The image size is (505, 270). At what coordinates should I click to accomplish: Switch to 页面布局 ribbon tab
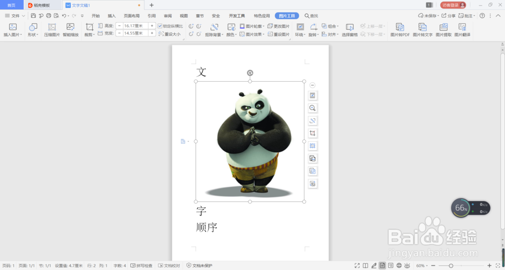[x=132, y=16]
